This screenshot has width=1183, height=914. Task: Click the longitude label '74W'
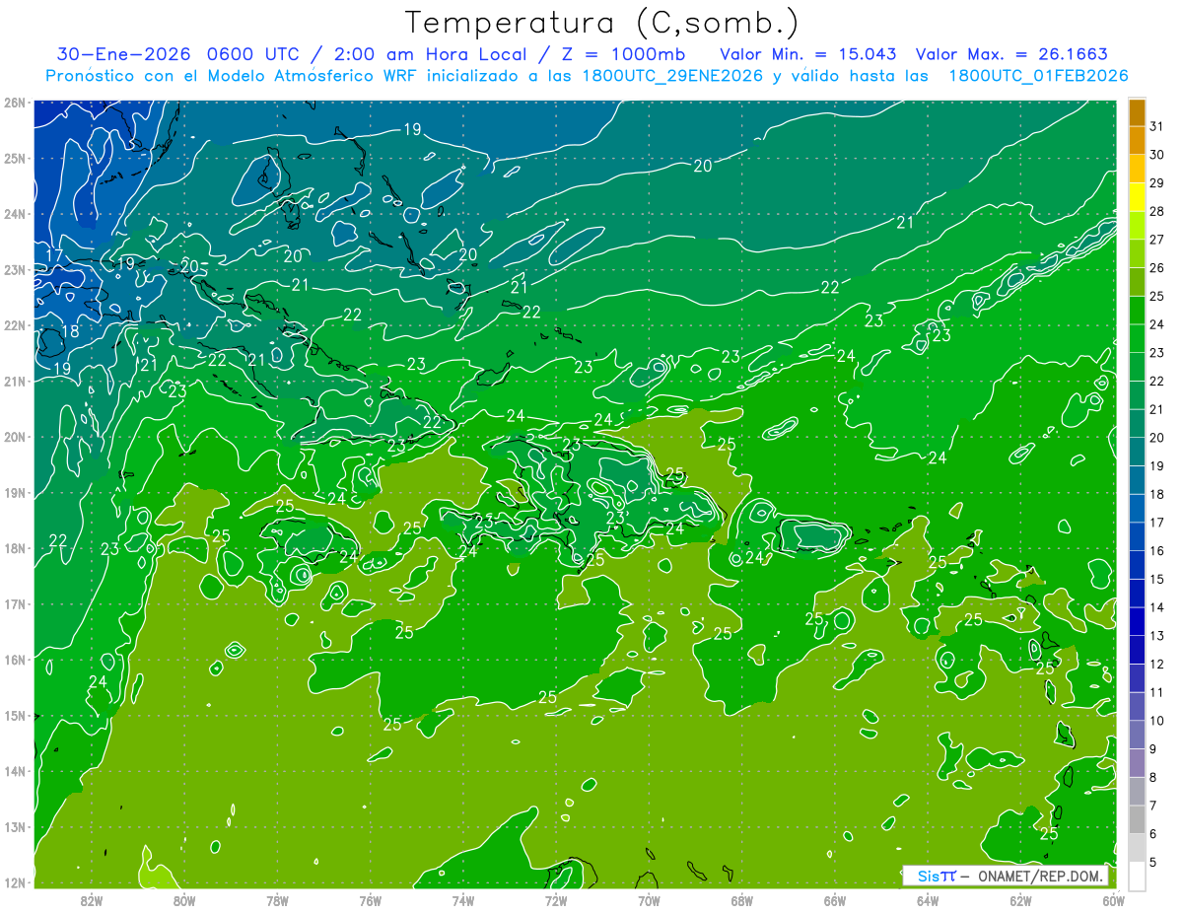[x=463, y=899]
